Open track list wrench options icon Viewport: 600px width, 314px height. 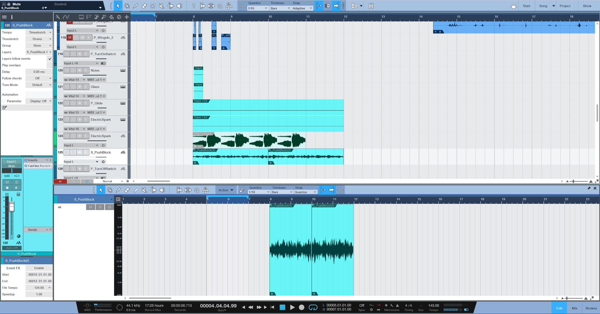pos(58,17)
